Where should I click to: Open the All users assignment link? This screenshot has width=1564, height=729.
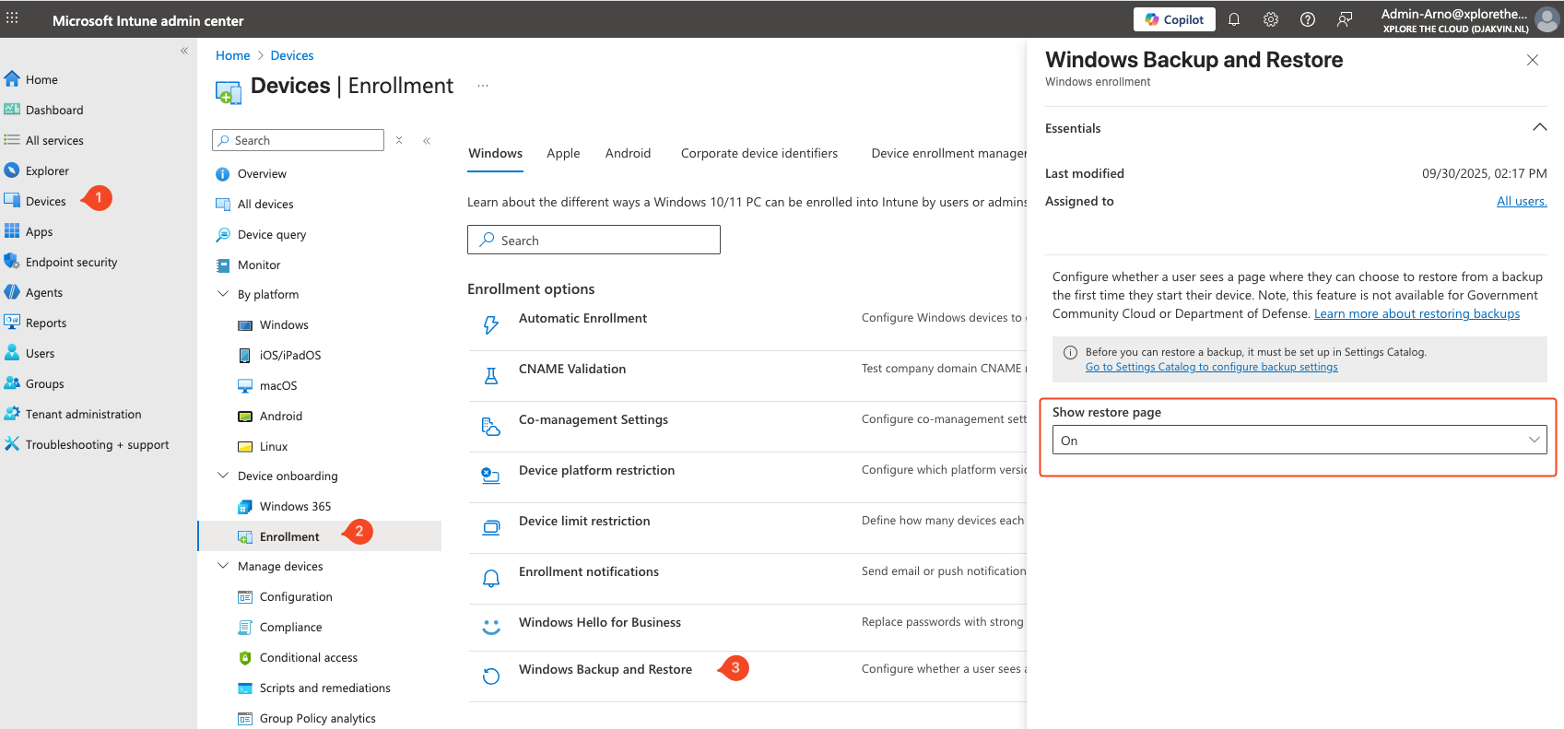(1522, 201)
